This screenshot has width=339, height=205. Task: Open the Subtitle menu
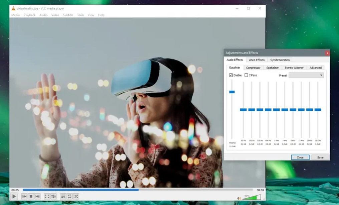click(x=68, y=15)
